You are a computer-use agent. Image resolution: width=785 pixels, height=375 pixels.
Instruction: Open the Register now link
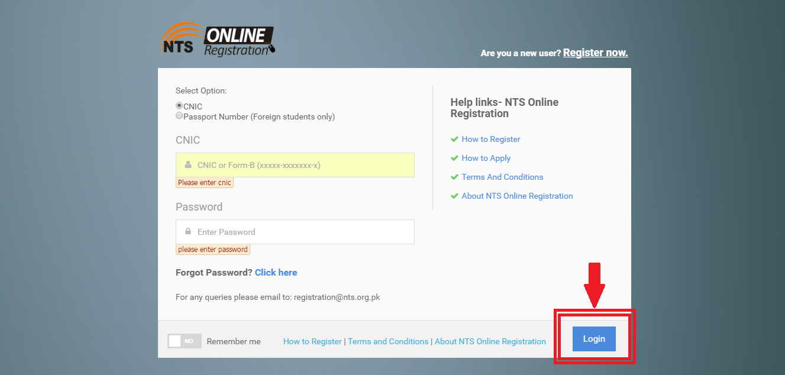point(595,53)
